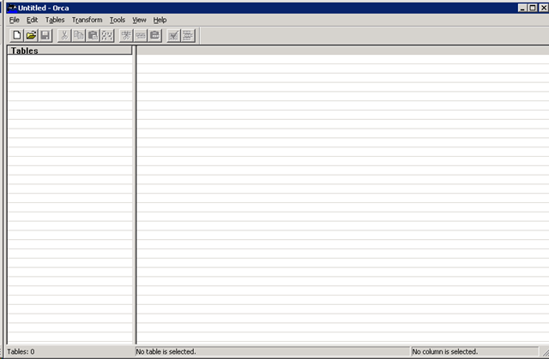Open the Transform menu
This screenshot has width=549, height=359.
(x=87, y=20)
